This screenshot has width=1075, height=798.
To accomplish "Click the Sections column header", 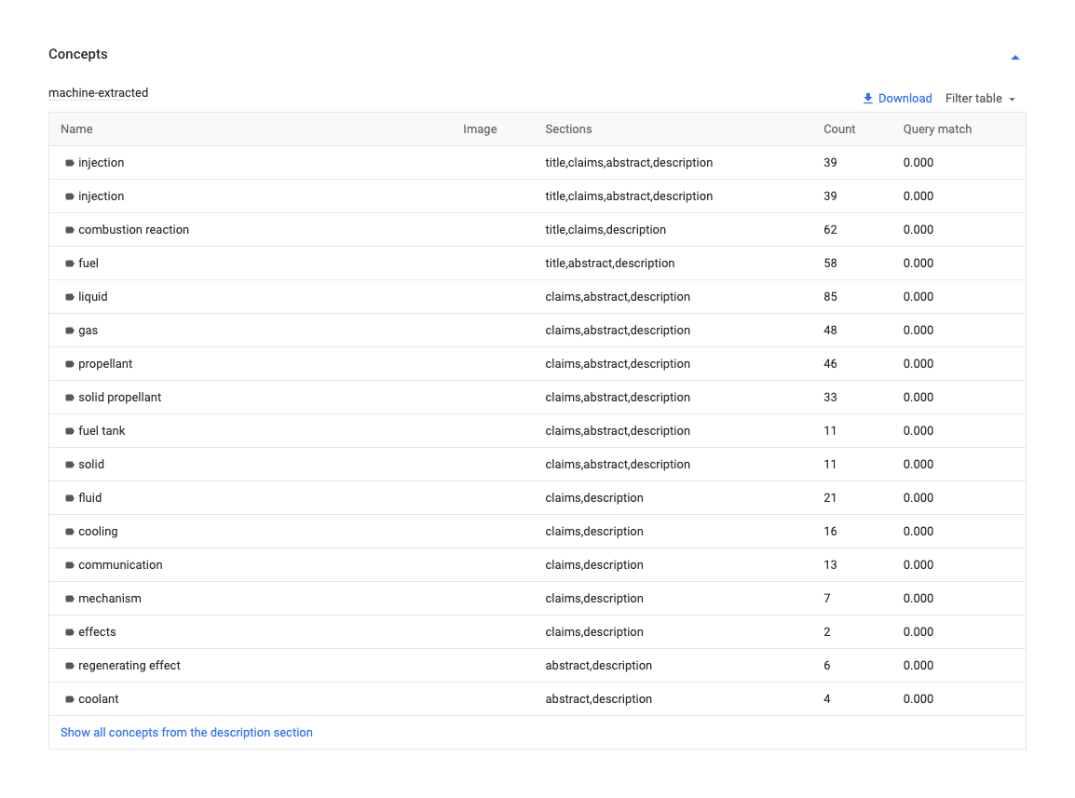I will pyautogui.click(x=568, y=128).
